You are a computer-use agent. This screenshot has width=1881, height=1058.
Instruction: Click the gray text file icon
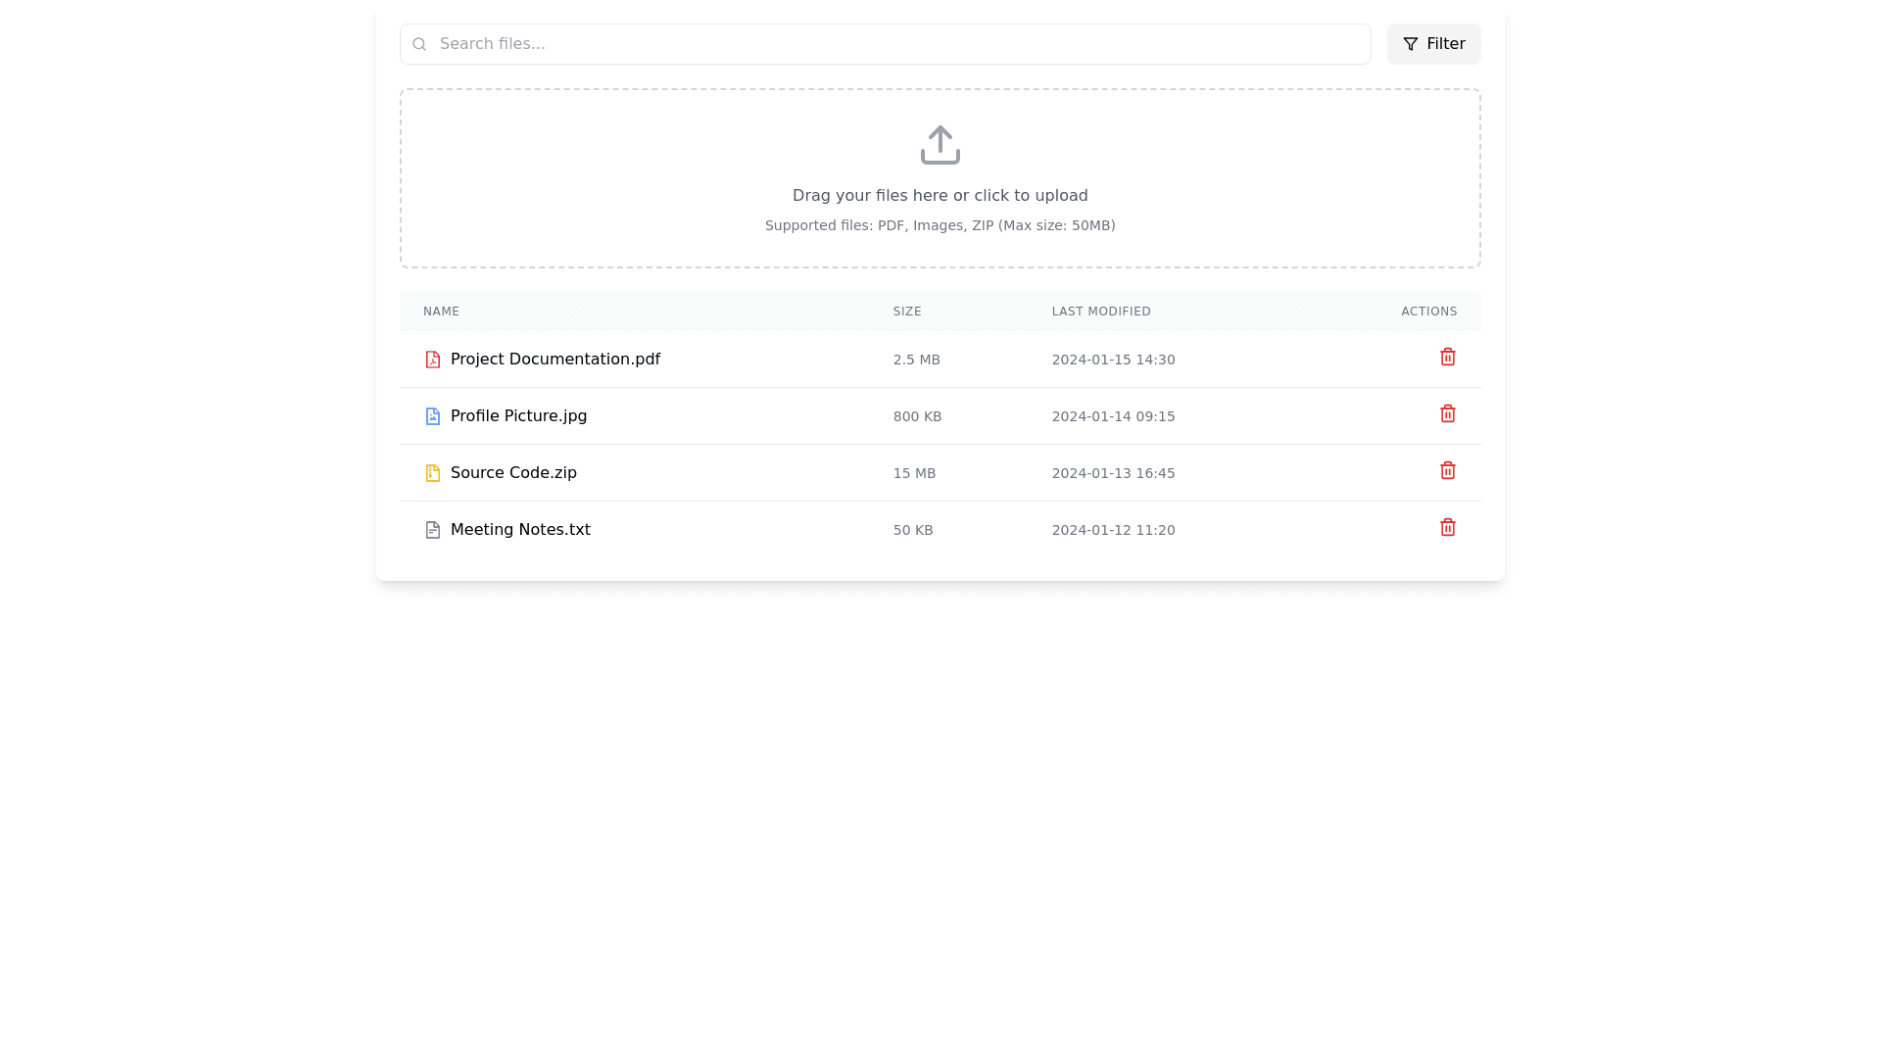432,530
